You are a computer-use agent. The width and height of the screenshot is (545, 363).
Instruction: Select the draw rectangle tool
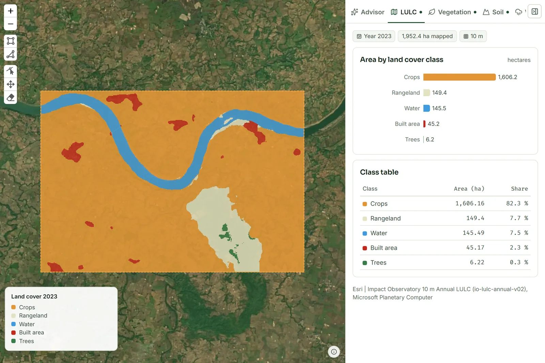[x=11, y=41]
